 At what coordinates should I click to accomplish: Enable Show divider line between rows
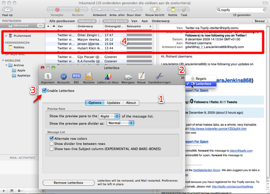pos(52,144)
